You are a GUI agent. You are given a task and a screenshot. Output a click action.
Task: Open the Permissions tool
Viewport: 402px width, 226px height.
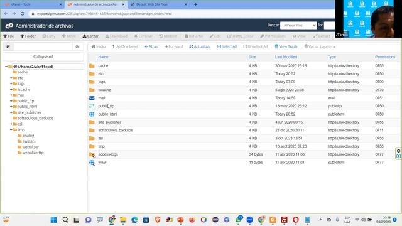tap(273, 36)
